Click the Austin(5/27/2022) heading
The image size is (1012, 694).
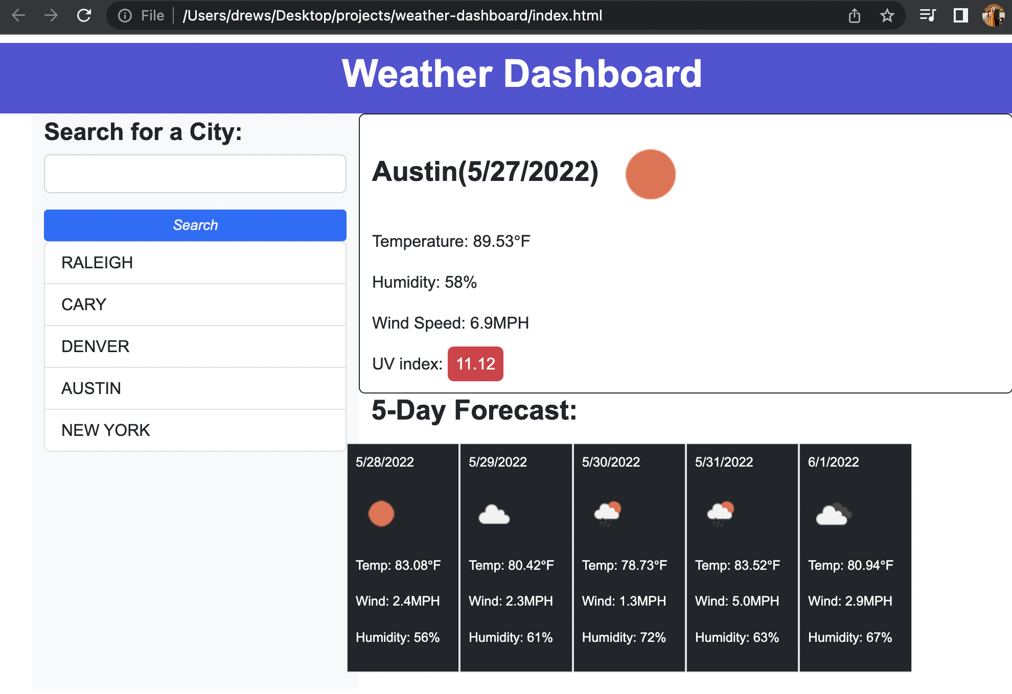485,171
